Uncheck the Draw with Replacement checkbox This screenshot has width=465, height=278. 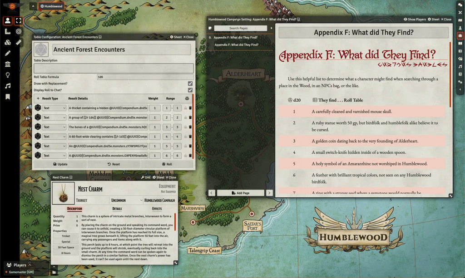[x=190, y=83]
